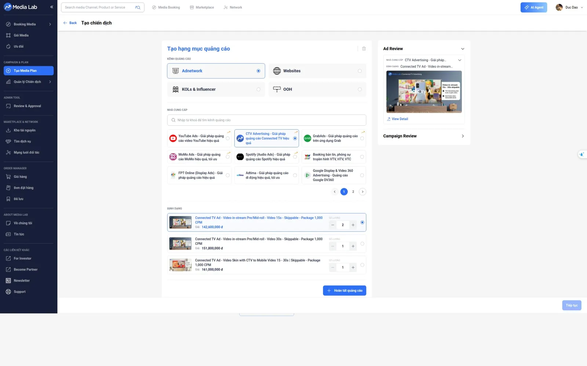
Task: Select the Video 30s Skippable format
Action: [362, 244]
